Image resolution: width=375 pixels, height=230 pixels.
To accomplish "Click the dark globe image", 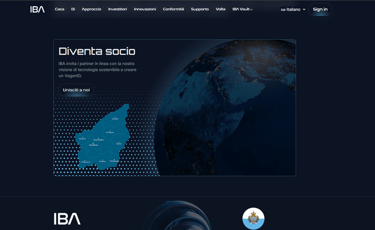I will click(x=225, y=108).
